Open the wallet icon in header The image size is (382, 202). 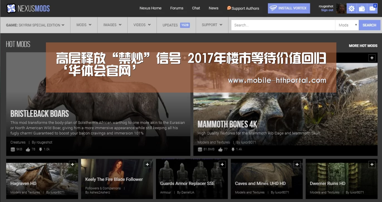(x=362, y=9)
